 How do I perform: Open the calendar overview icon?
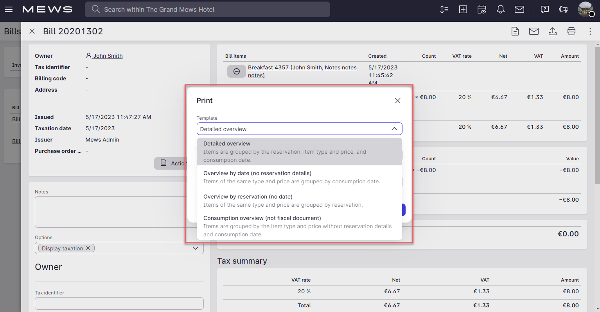click(482, 9)
